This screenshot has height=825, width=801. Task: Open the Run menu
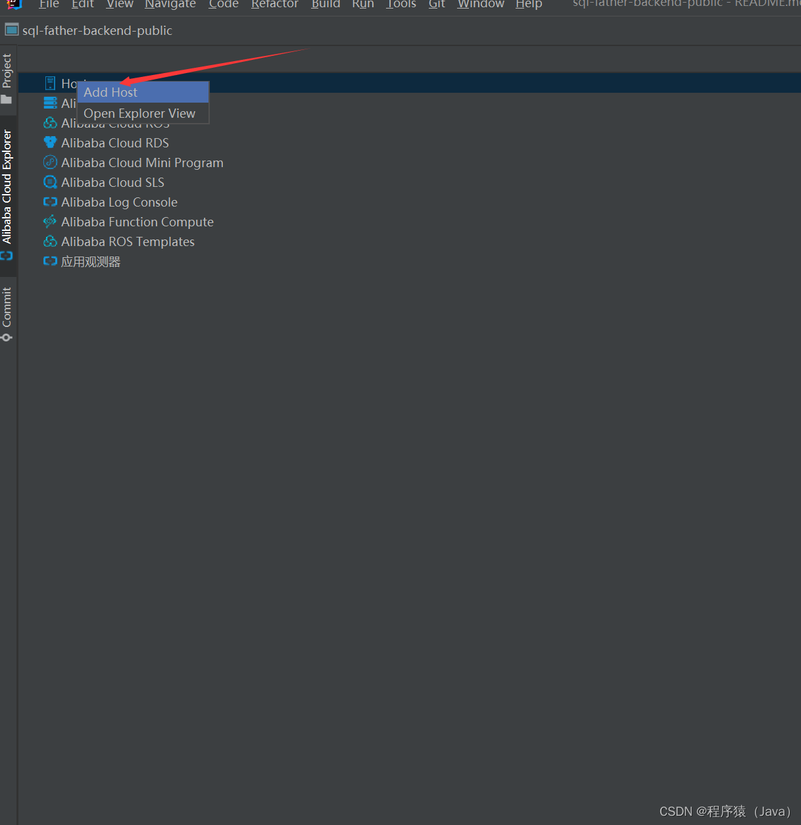pyautogui.click(x=363, y=4)
